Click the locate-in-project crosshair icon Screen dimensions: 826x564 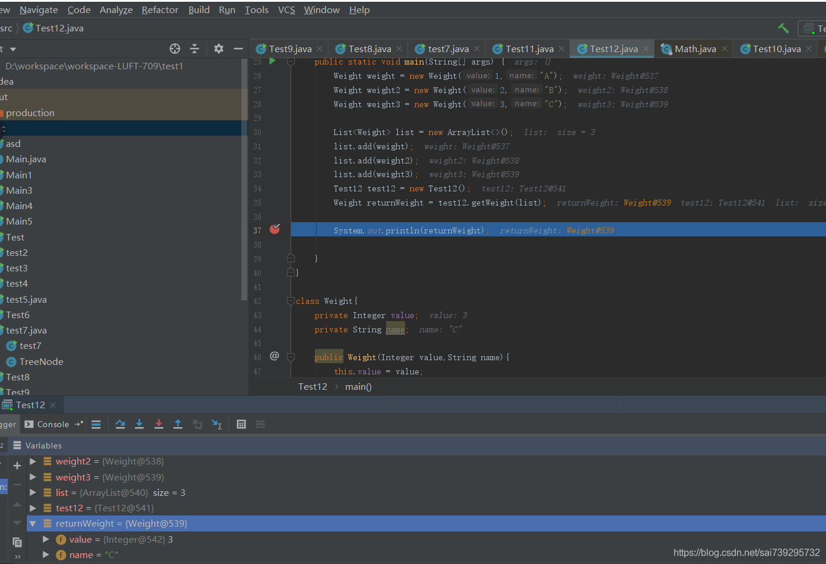(x=175, y=49)
